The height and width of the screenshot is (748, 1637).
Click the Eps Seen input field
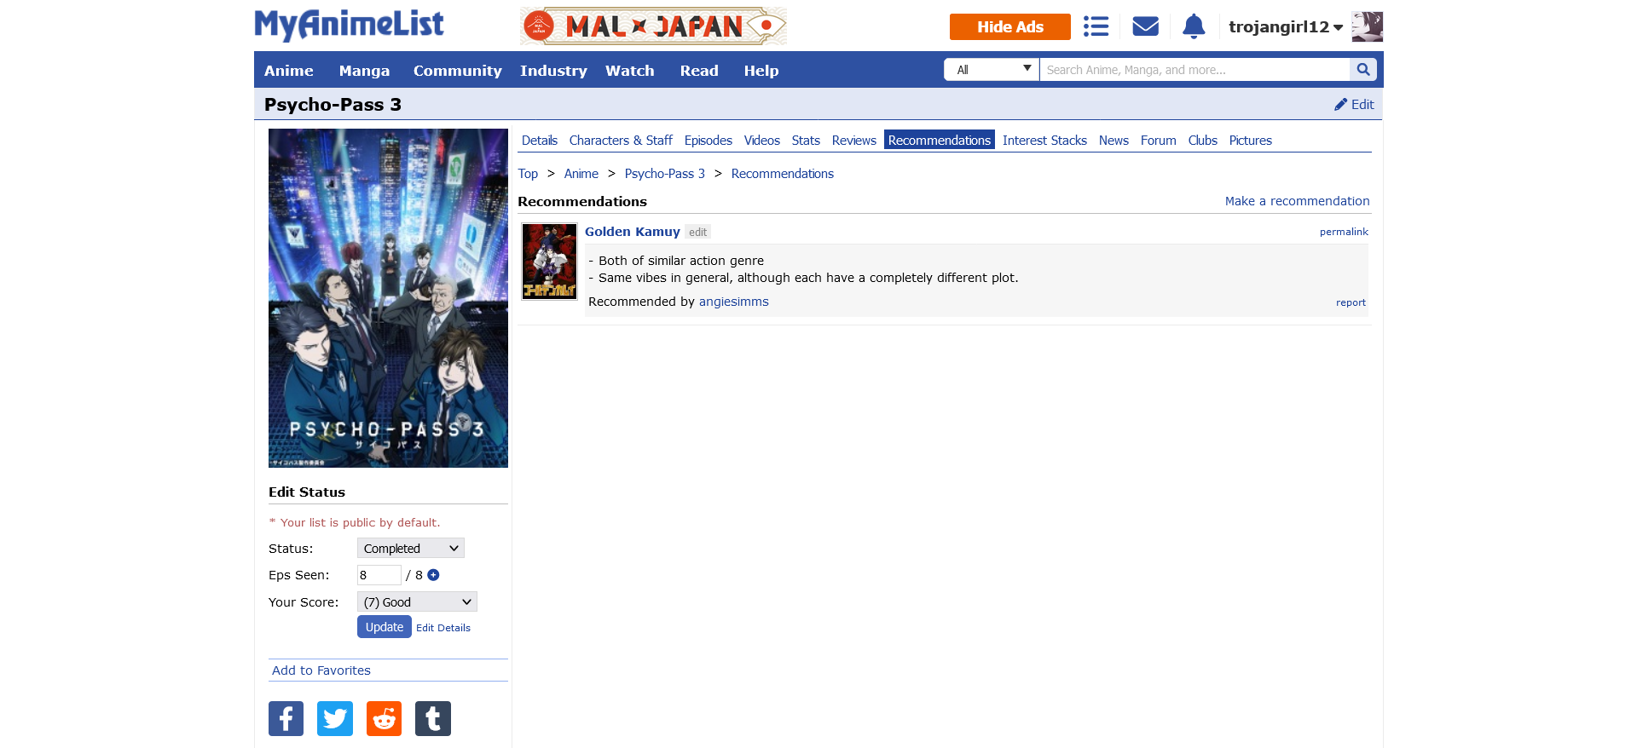click(x=379, y=575)
